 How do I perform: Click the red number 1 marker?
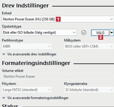click(58, 19)
